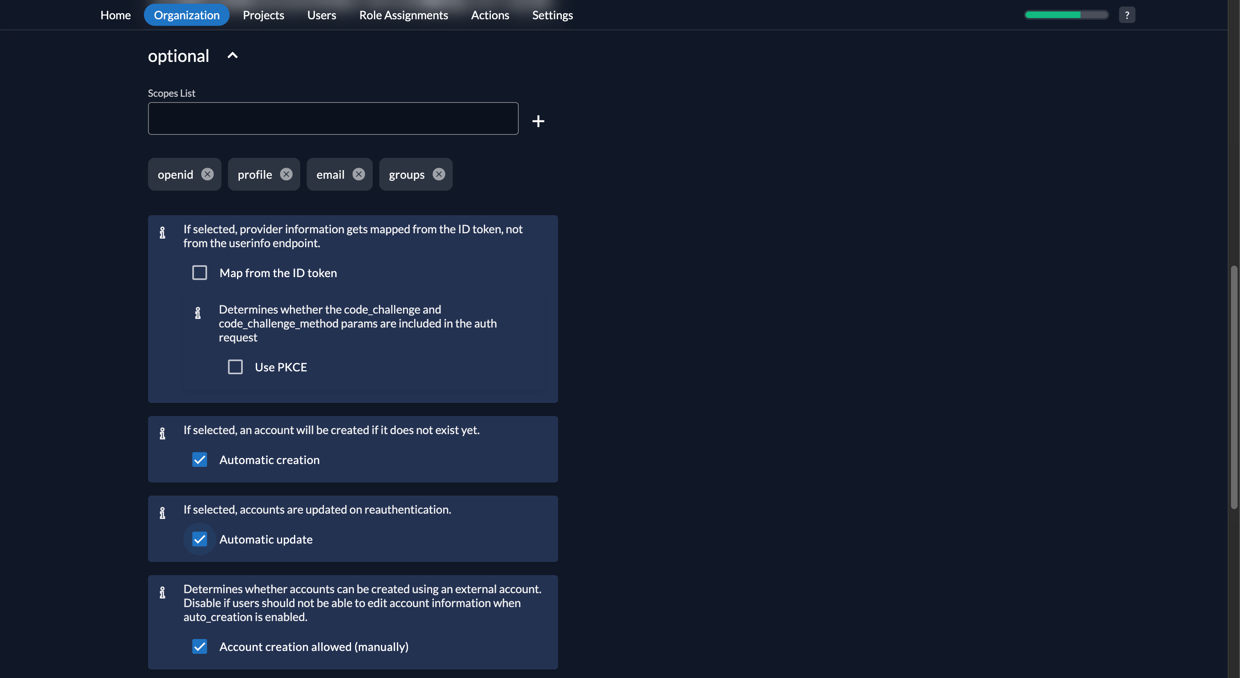Click the groups scope chip text
This screenshot has height=678, width=1240.
coord(407,175)
